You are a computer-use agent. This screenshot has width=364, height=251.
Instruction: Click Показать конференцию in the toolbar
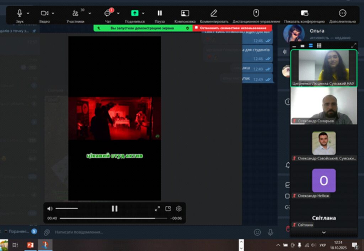304,13
